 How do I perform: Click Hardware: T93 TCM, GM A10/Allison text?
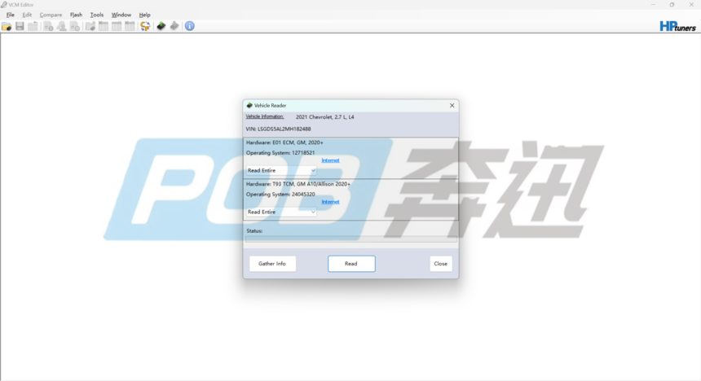(x=298, y=184)
